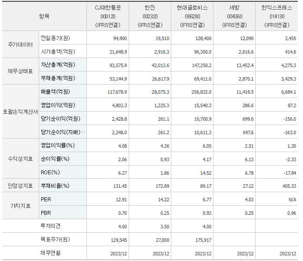Select target price value 175,917

[x=203, y=240]
